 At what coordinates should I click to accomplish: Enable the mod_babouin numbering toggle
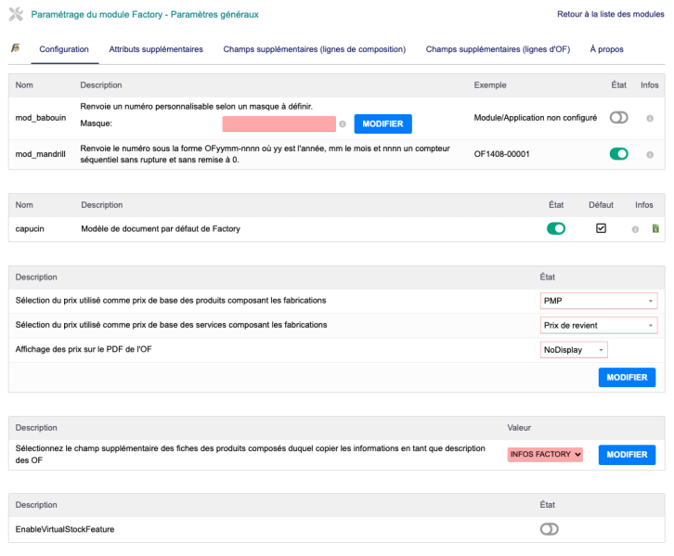[618, 118]
